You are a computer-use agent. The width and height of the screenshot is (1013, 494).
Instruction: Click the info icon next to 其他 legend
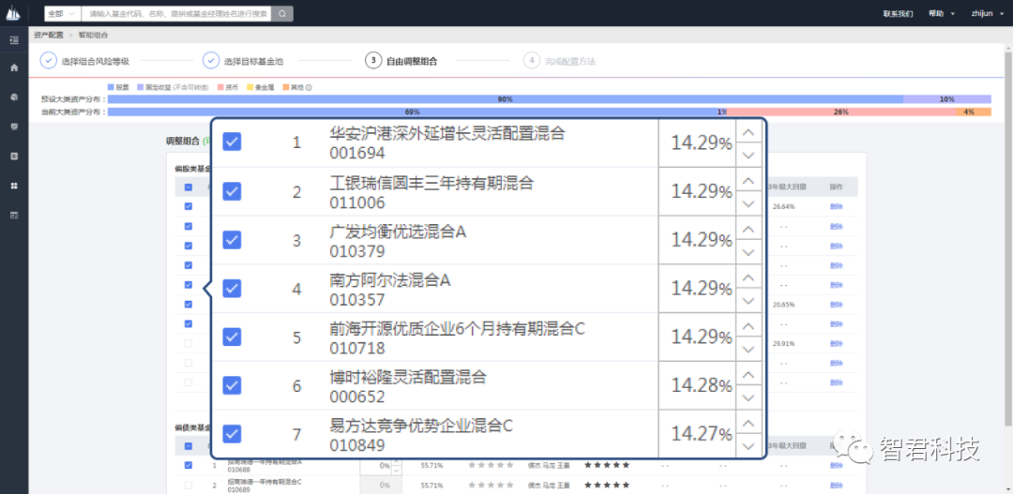click(x=310, y=87)
